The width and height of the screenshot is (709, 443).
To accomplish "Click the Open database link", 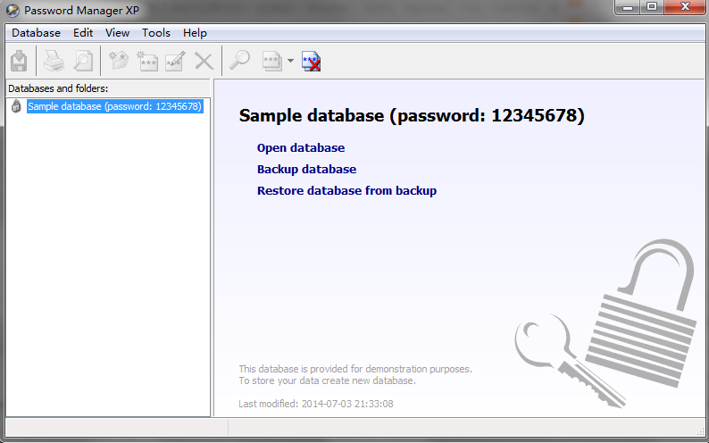I will pos(301,148).
